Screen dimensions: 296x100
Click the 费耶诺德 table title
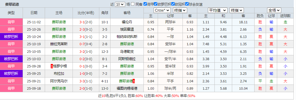coord(12,4)
